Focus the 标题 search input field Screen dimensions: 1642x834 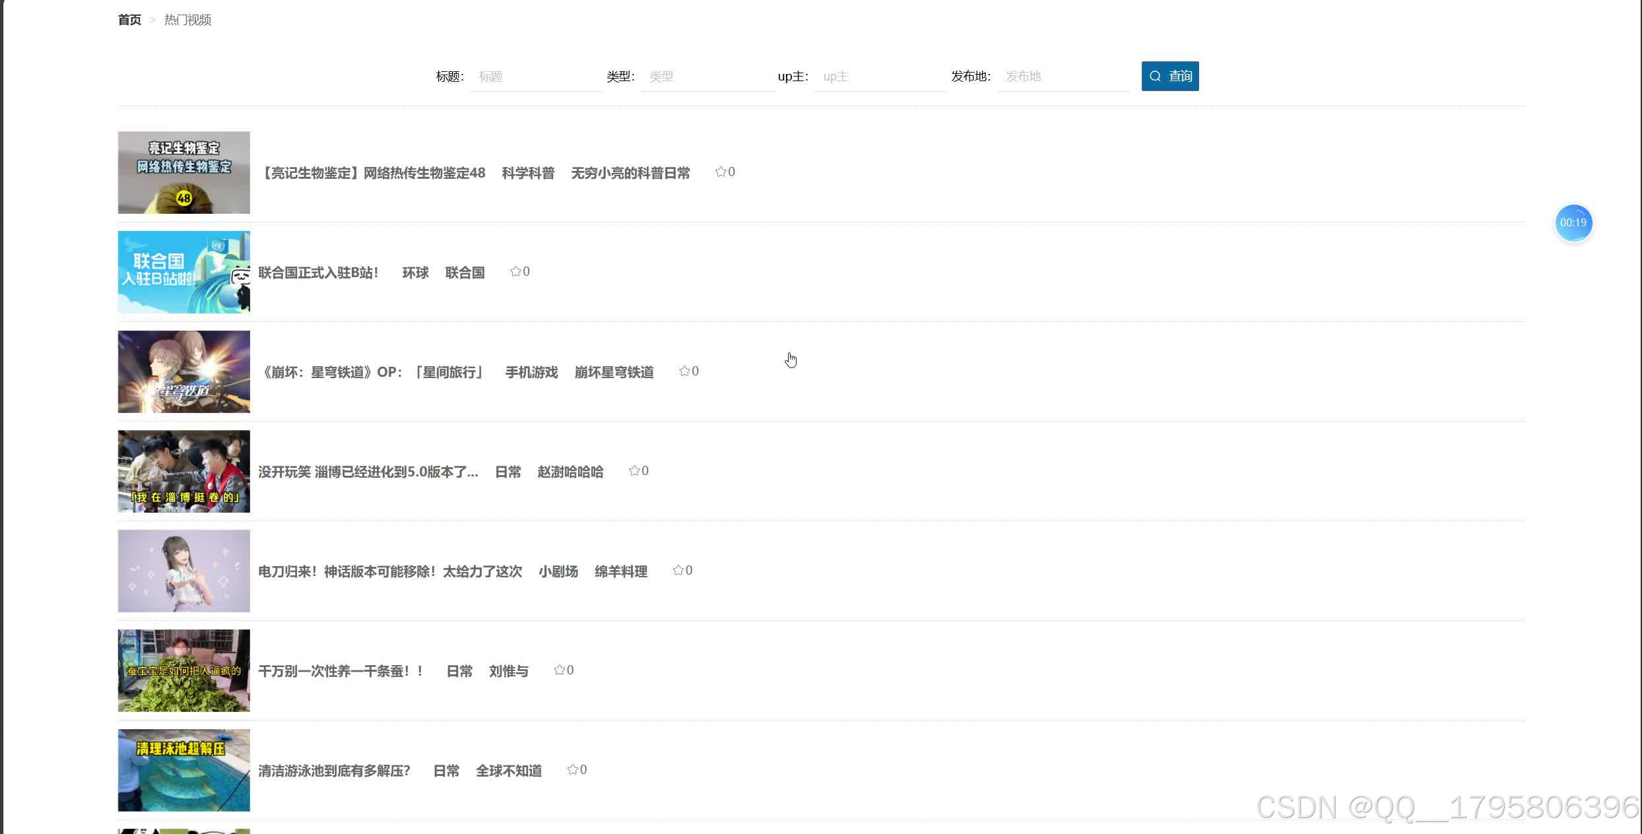[535, 76]
